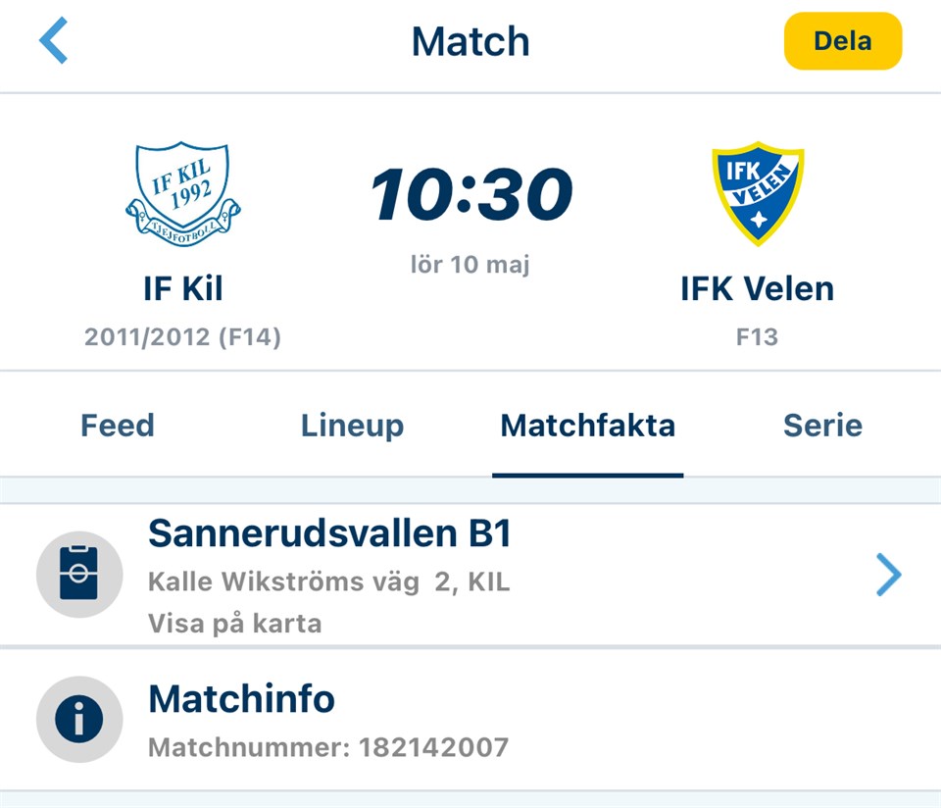Tap the IF Kil team name
The width and height of the screenshot is (941, 808).
(x=183, y=289)
